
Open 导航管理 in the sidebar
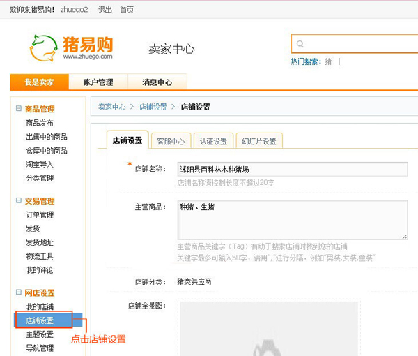click(40, 348)
